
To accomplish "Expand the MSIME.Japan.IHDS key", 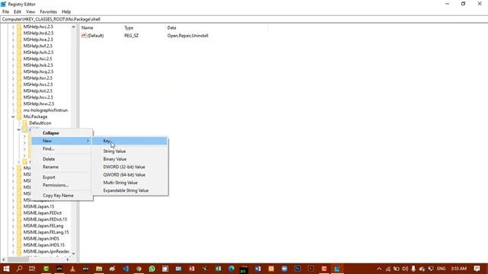I will 13,238.
